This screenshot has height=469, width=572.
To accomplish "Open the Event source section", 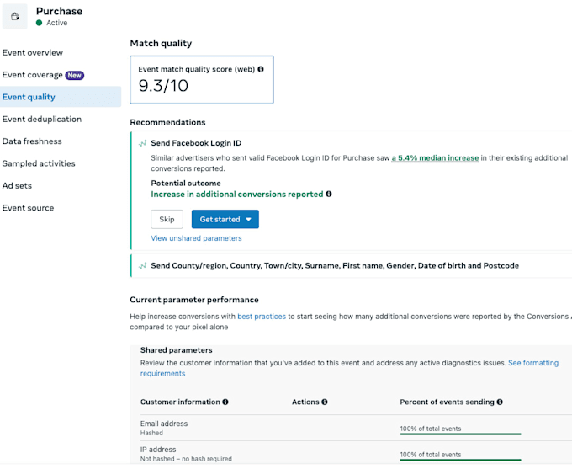I will coord(28,208).
